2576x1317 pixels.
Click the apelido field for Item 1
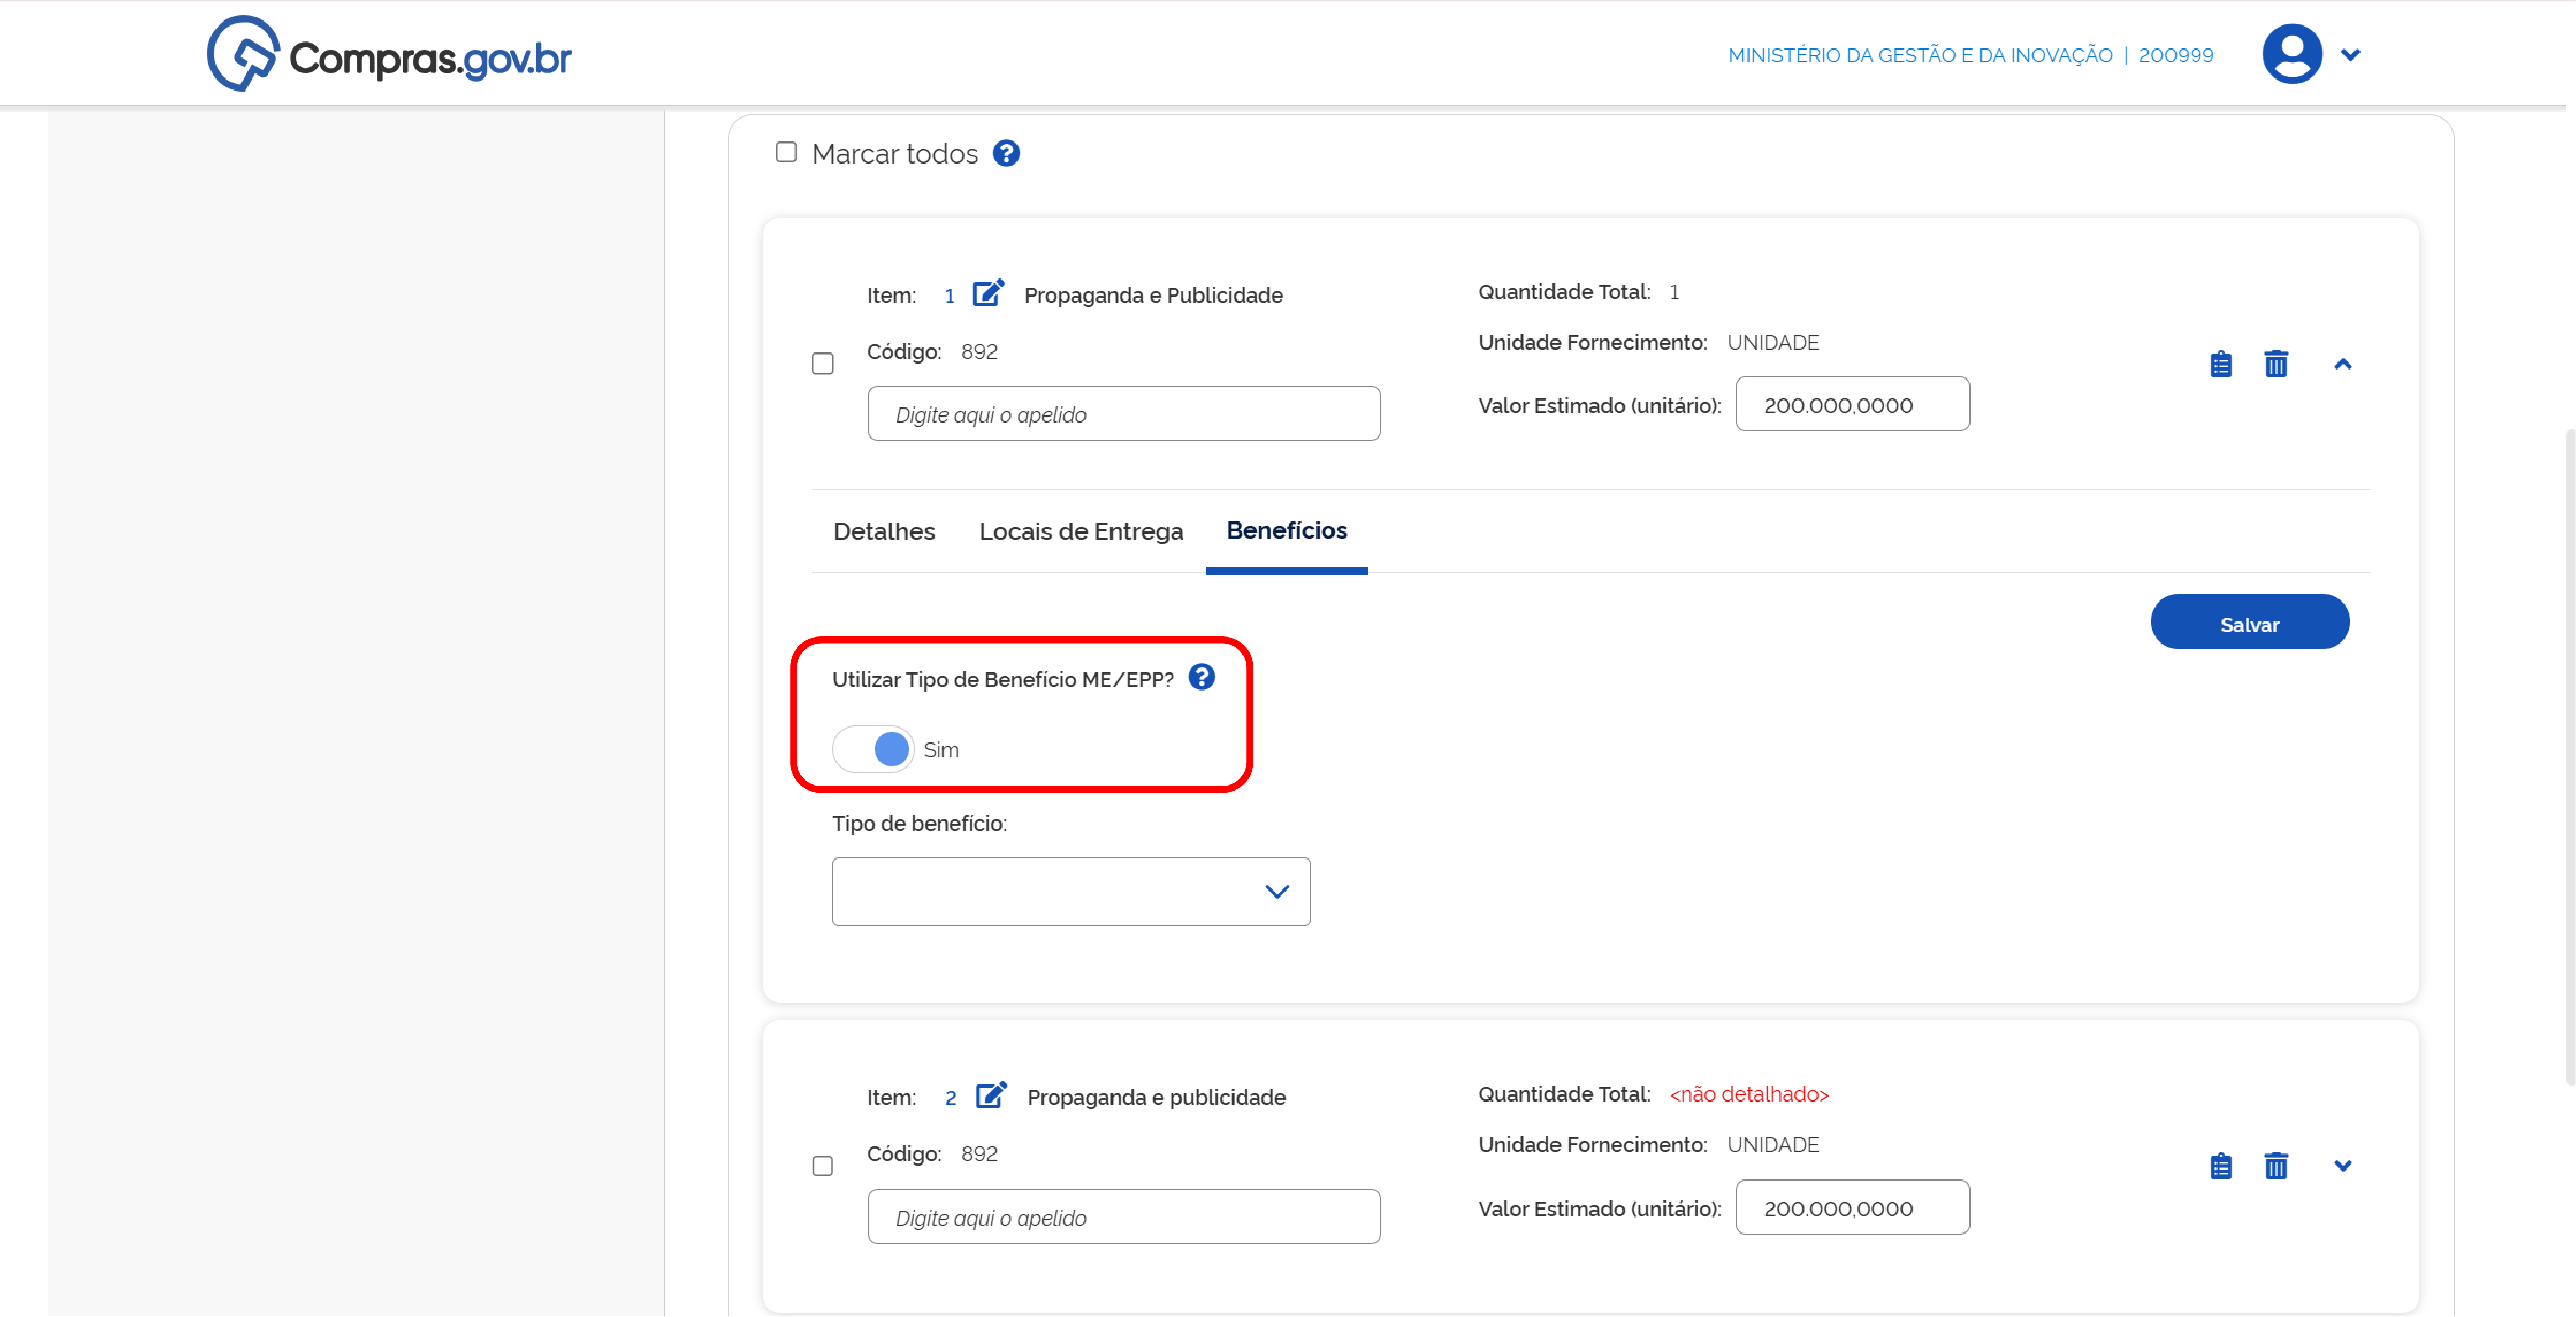[1123, 413]
